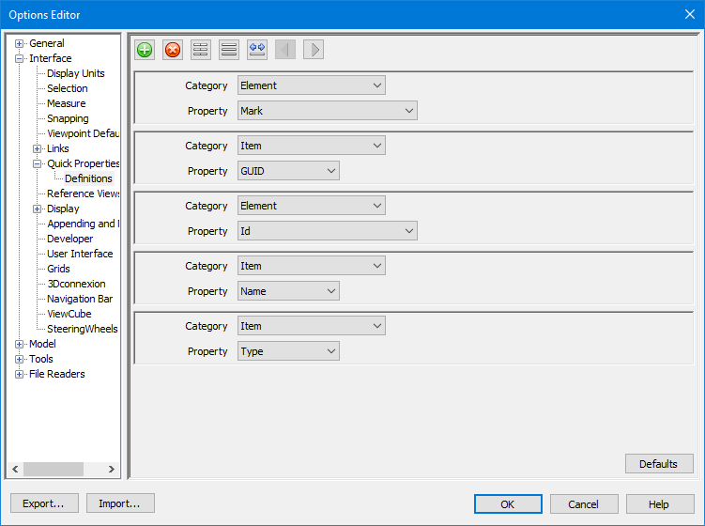Switch to grid view icon
Viewport: 705px width, 526px height.
pyautogui.click(x=201, y=50)
